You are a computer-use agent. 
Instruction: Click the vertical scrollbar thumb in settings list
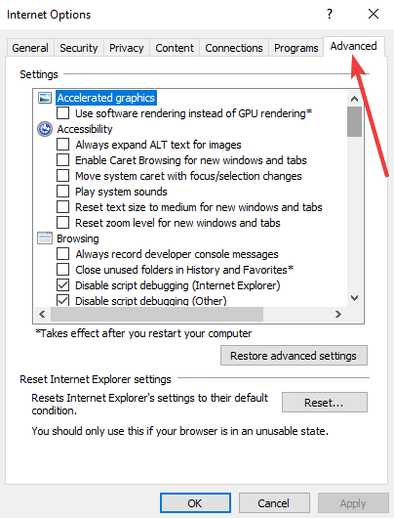[354, 121]
